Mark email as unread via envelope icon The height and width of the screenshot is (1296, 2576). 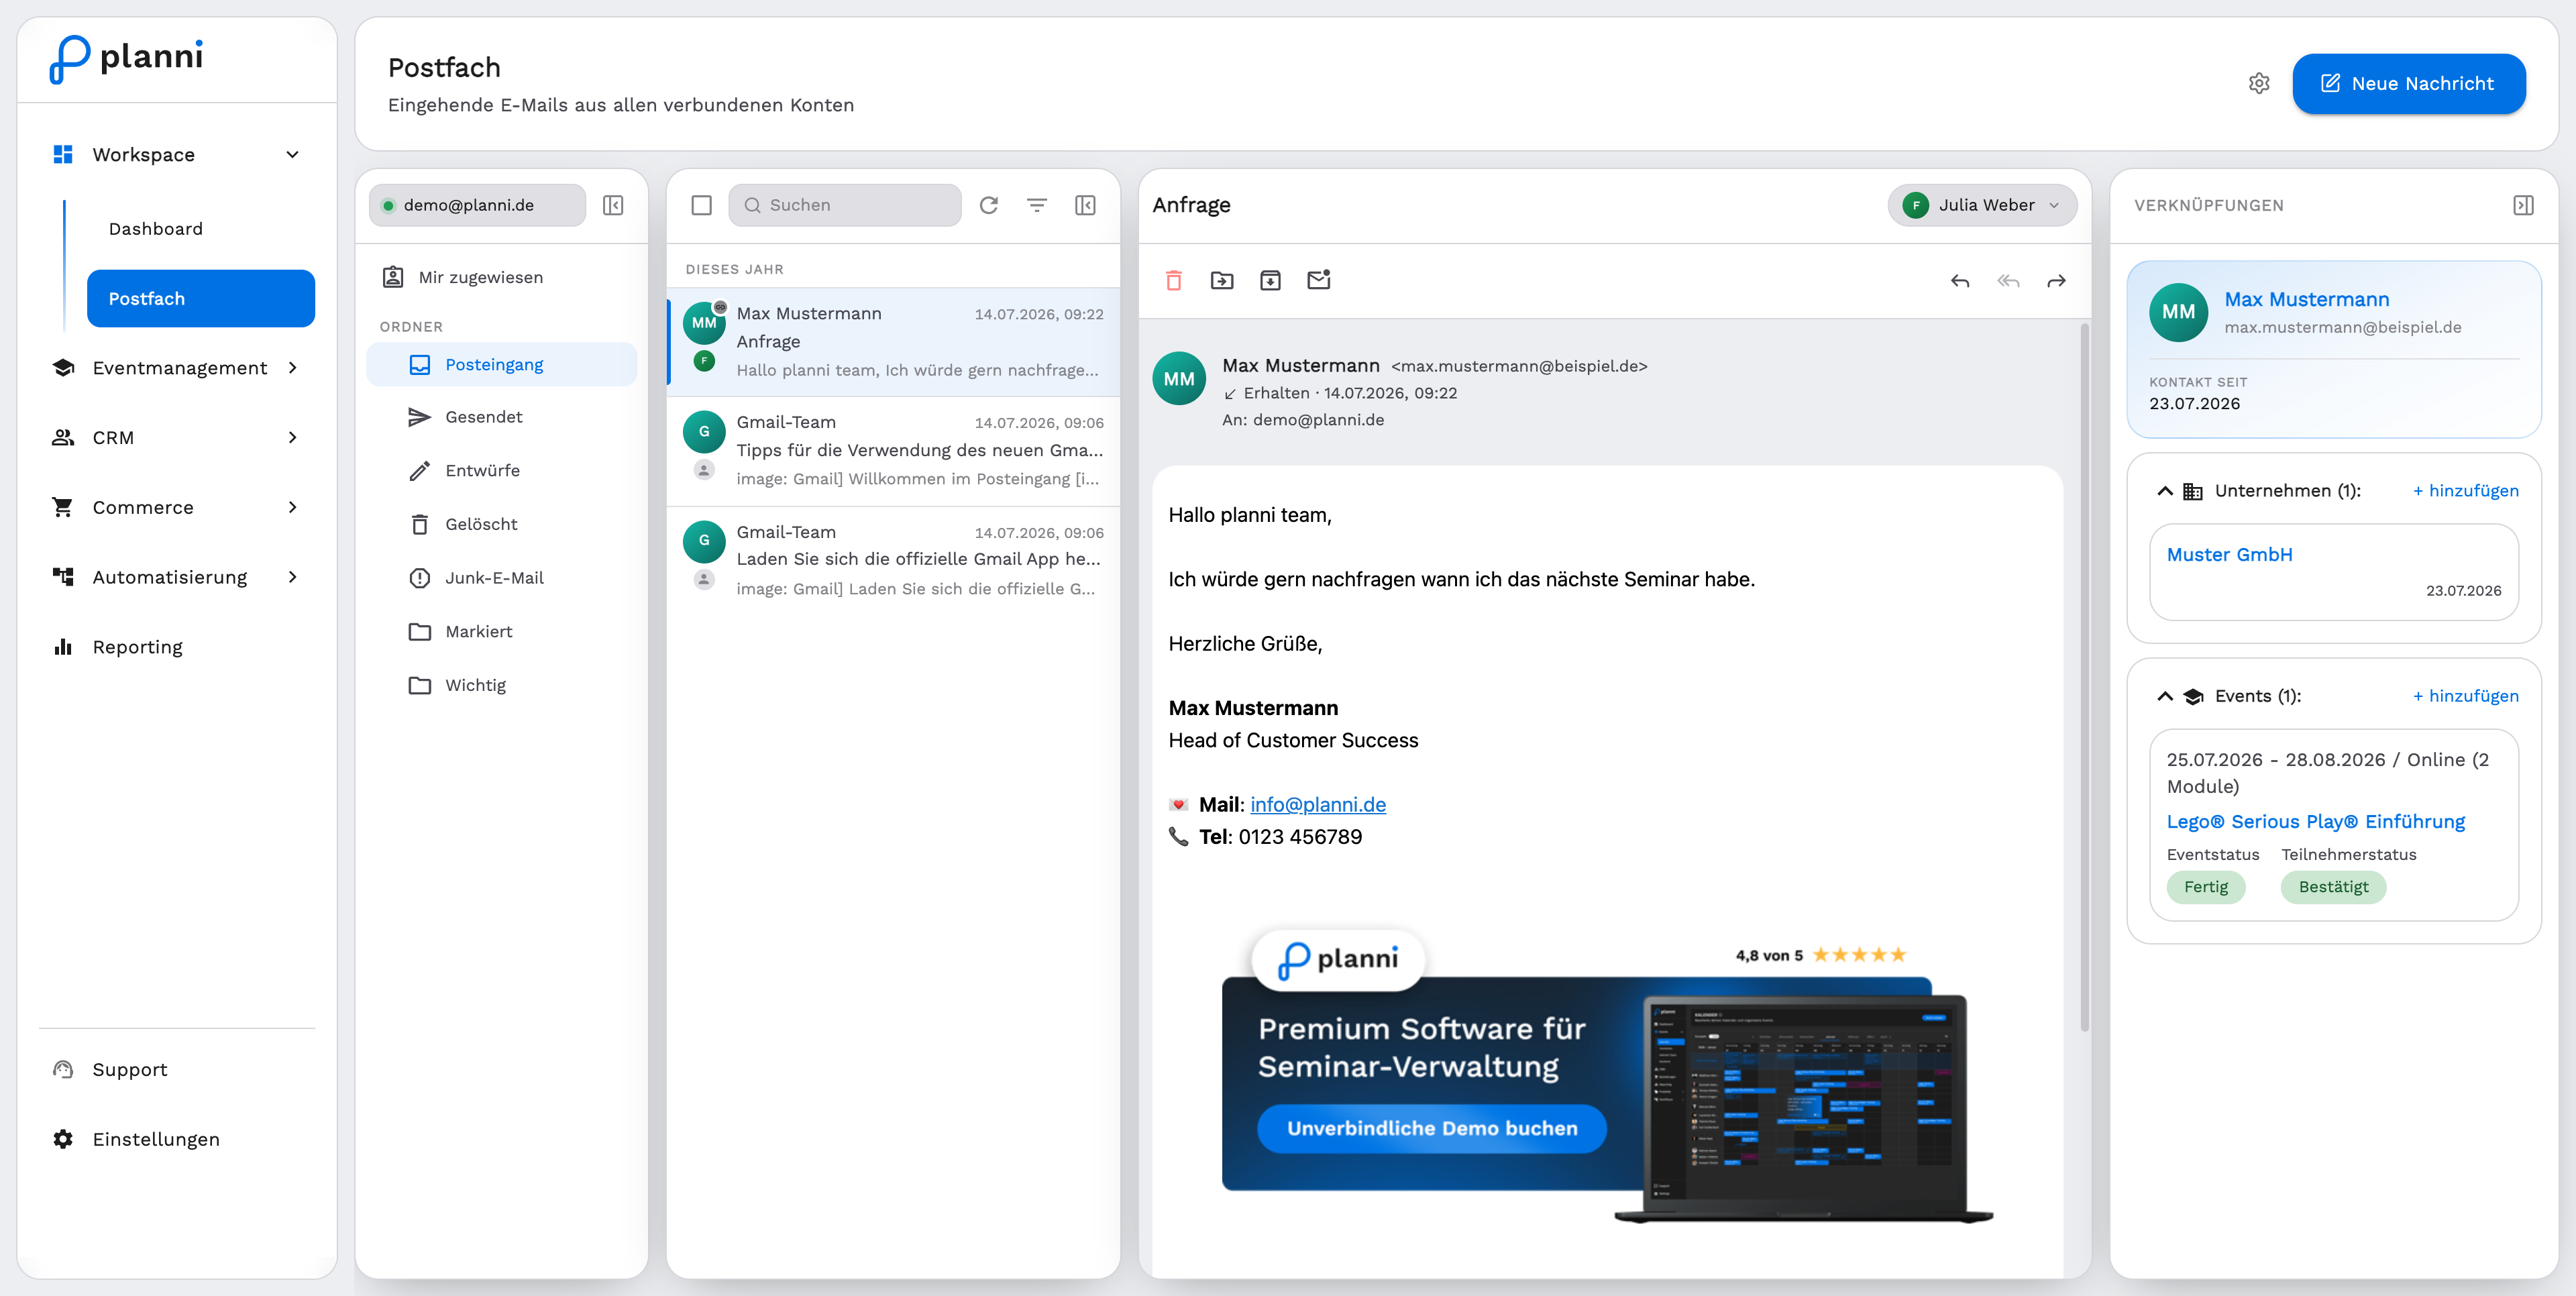click(1319, 280)
